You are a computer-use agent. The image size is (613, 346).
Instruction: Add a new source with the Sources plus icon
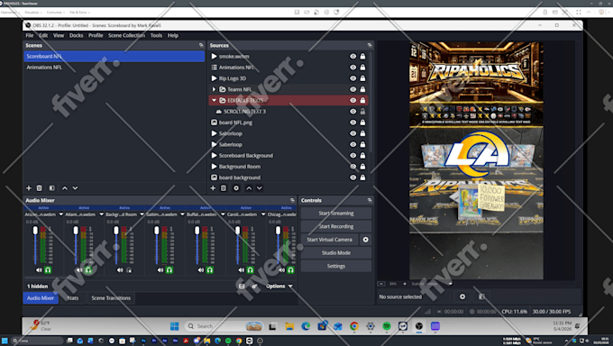(213, 188)
